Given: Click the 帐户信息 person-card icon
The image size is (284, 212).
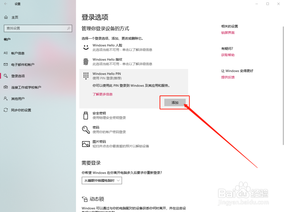Looking at the screenshot, I should (x=6, y=53).
